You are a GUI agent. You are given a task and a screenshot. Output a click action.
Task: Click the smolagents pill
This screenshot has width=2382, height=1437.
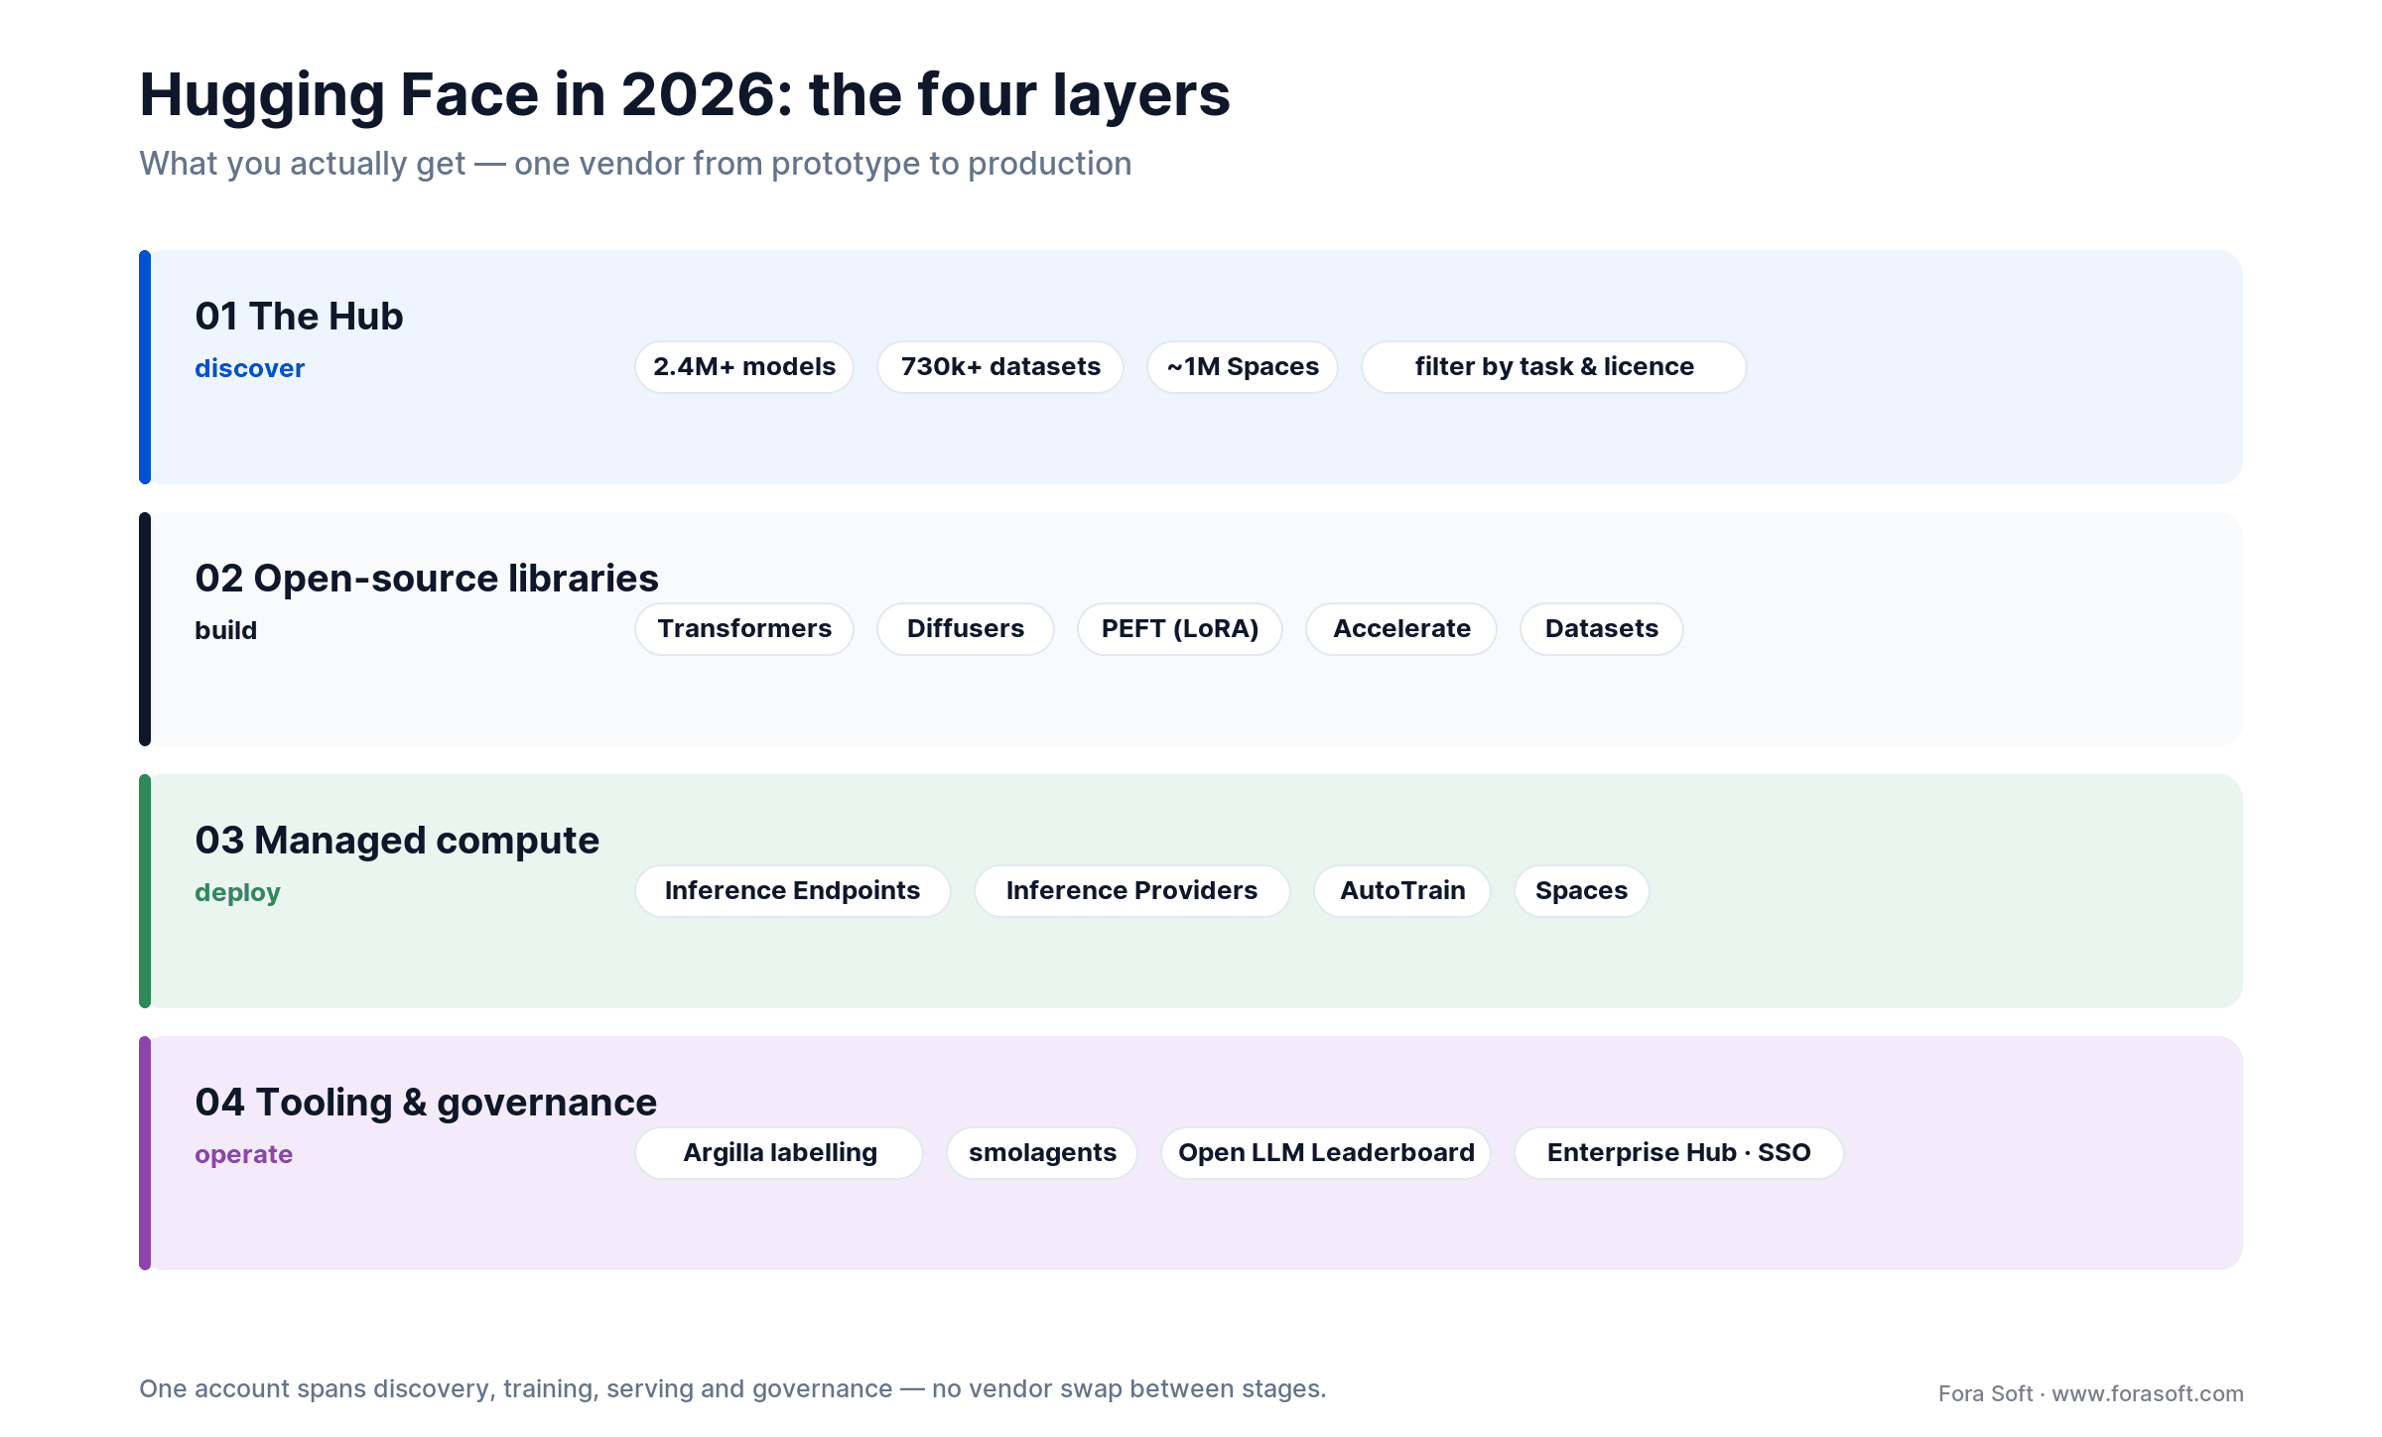pos(1042,1153)
